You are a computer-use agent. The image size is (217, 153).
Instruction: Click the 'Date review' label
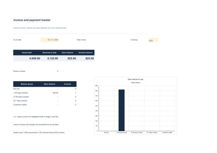81,40
